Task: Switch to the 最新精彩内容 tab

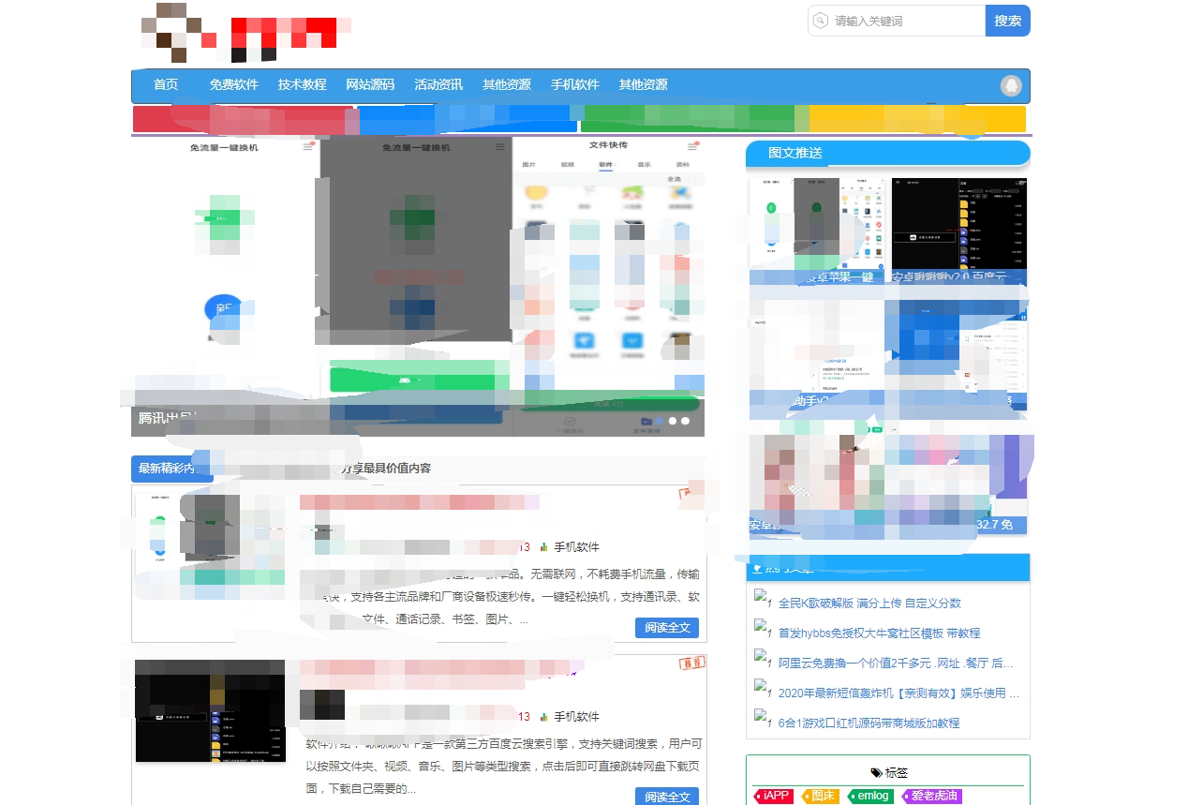Action: [x=171, y=468]
